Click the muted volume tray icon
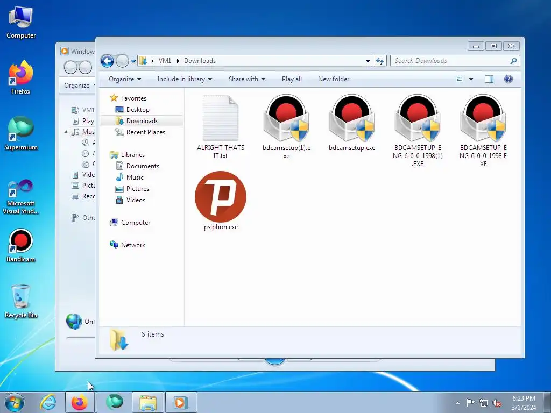The image size is (551, 413). pos(497,403)
